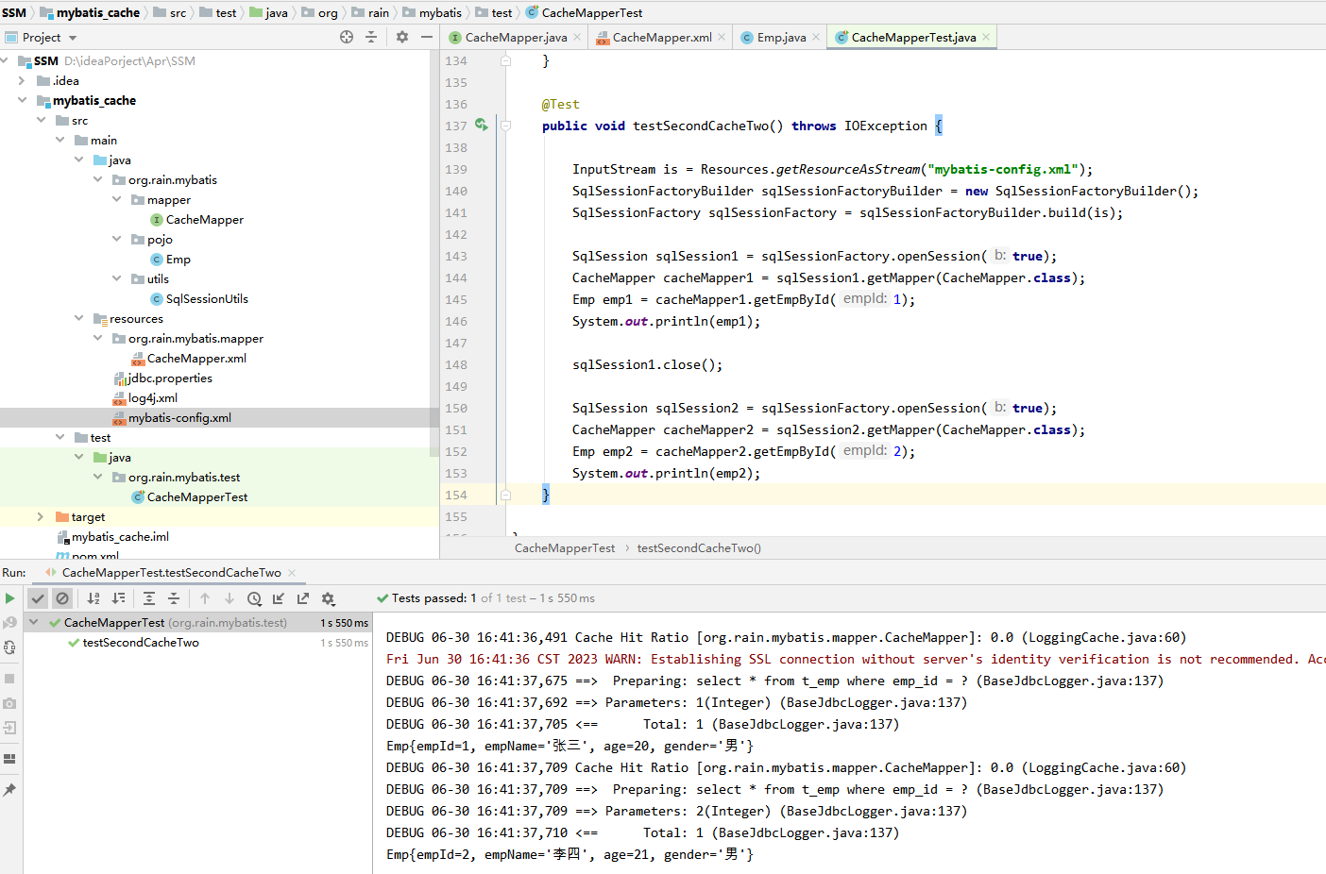
Task: Collapse the resources folder
Action: pos(78,318)
